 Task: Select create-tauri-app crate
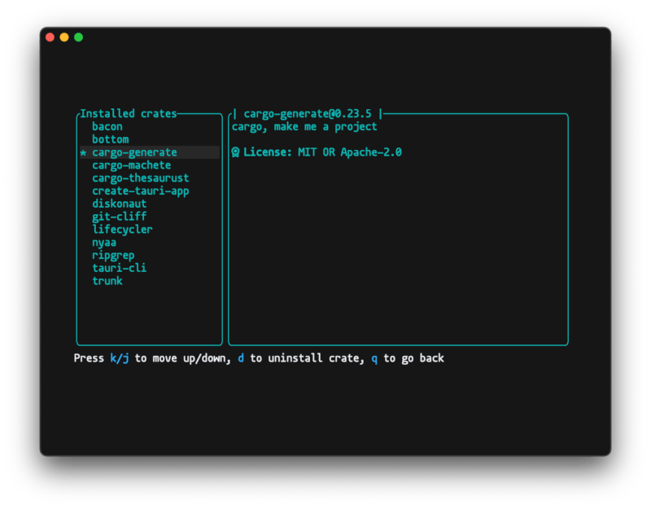(140, 191)
